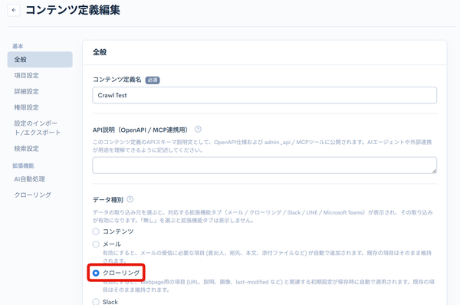This screenshot has height=305, width=460.
Task: Open help icon beside API説明 label
Action: [x=198, y=129]
